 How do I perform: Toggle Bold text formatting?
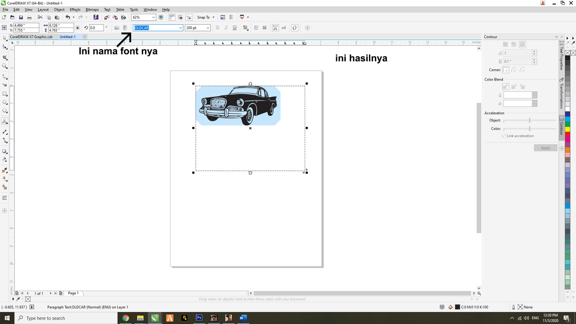218,28
